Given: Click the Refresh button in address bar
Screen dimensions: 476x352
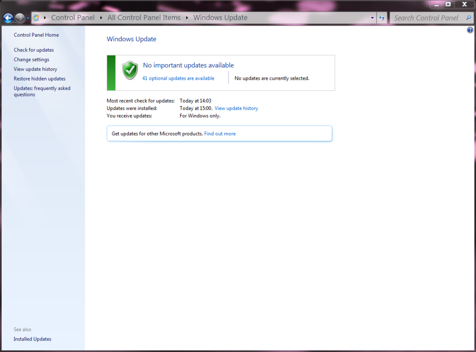Looking at the screenshot, I should (382, 18).
